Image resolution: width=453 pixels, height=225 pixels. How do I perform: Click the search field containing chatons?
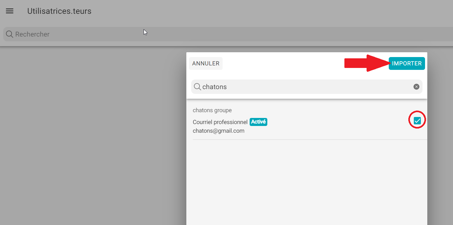tap(306, 87)
